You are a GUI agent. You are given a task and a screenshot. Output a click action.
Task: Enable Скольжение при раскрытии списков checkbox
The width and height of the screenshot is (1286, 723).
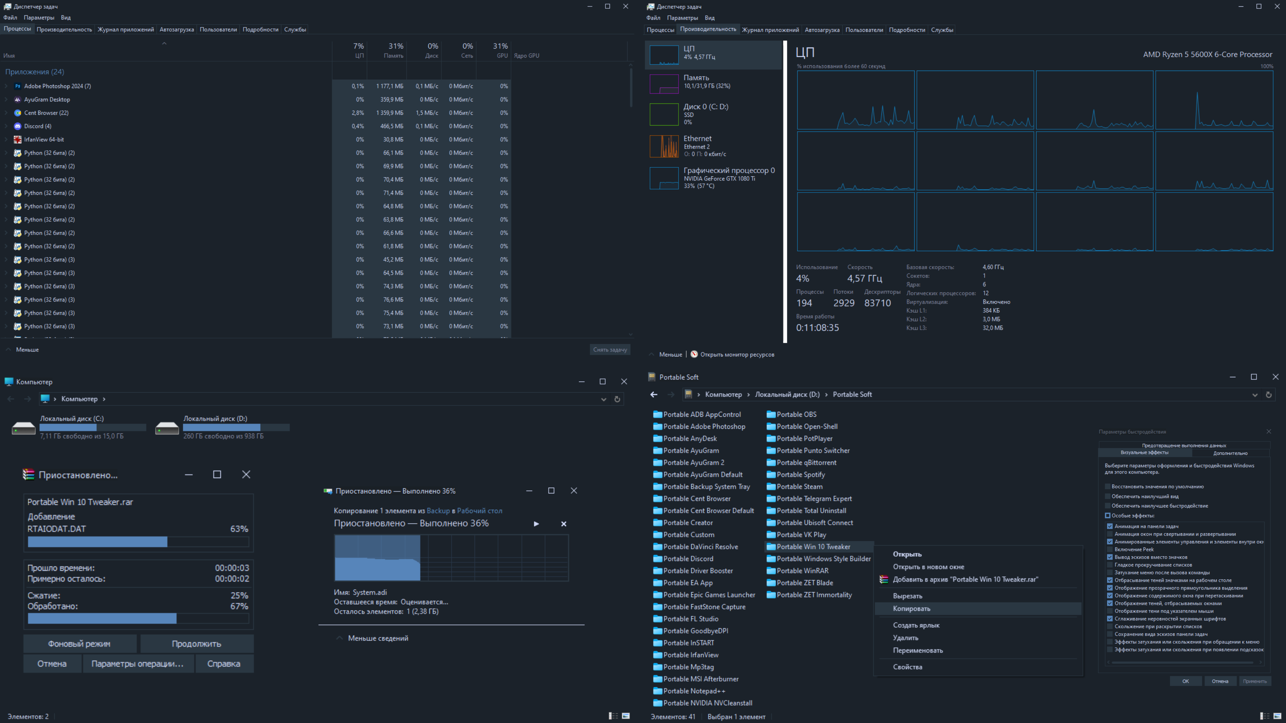point(1109,626)
